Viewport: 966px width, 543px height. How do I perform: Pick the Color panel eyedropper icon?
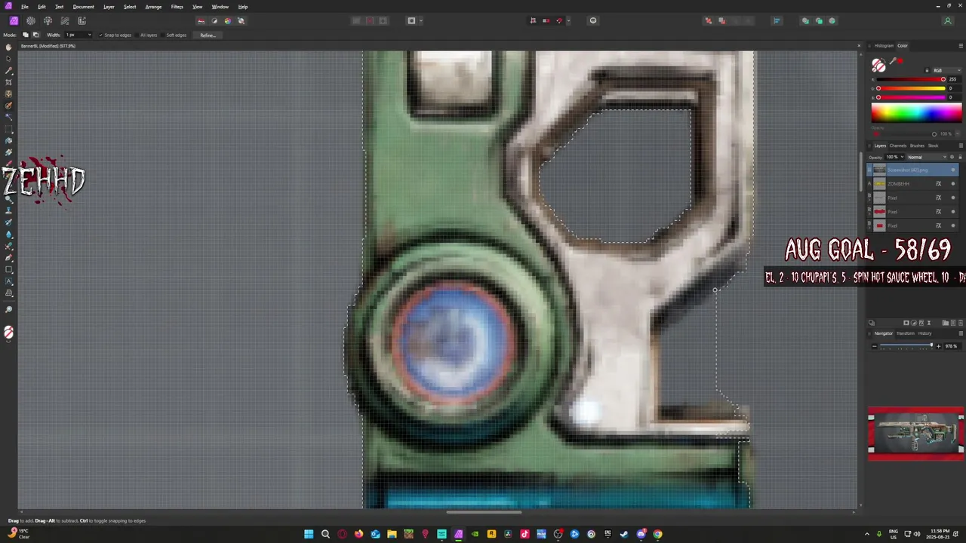(x=893, y=61)
